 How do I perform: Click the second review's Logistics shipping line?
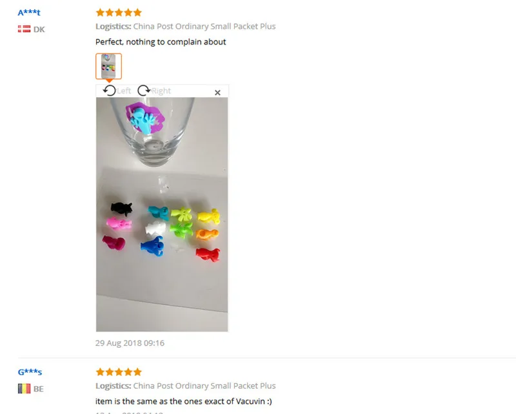tap(186, 386)
